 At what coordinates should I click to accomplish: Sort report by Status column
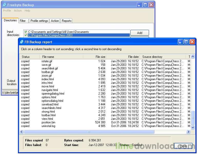(x=30, y=57)
